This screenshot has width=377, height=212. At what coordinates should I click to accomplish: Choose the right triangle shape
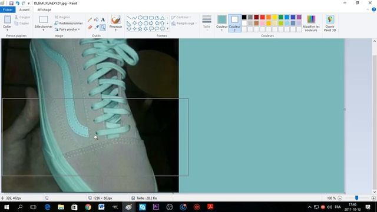coord(129,24)
